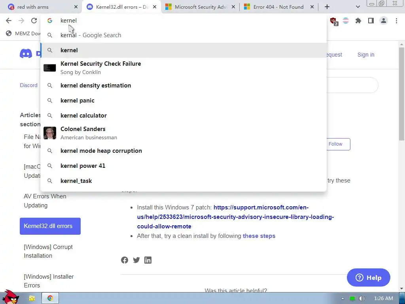Image resolution: width=405 pixels, height=304 pixels.
Task: Close the 'red with arms' tab
Action: point(76,7)
